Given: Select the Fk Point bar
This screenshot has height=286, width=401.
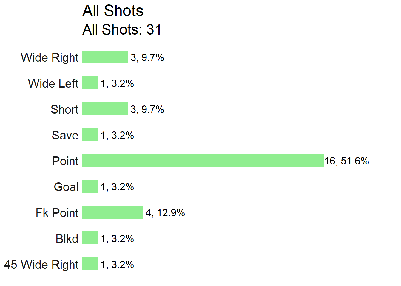Looking at the screenshot, I should [112, 212].
